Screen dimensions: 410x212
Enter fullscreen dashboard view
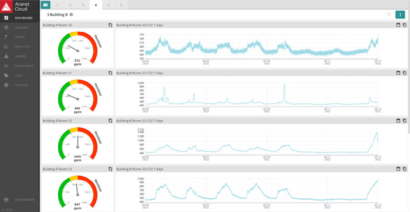(389, 15)
